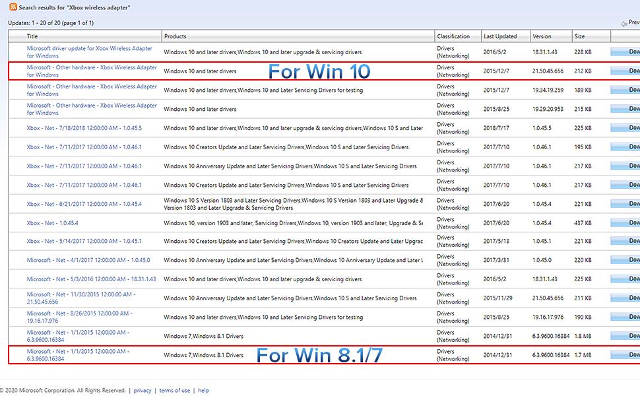This screenshot has width=640, height=396.
Task: Open the Xbox - Net - 6/21/2017 entry
Action: point(84,204)
